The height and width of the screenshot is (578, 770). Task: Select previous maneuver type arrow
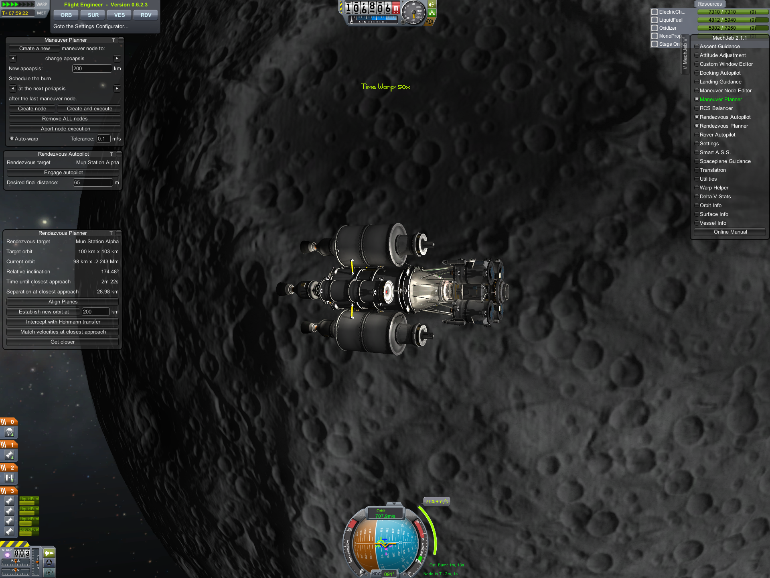click(x=13, y=59)
